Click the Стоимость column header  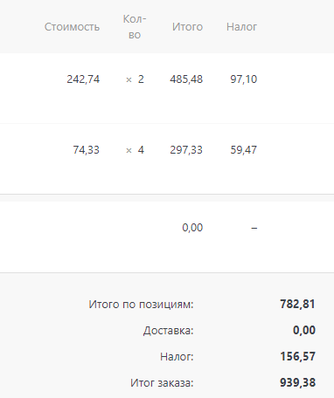coord(72,27)
